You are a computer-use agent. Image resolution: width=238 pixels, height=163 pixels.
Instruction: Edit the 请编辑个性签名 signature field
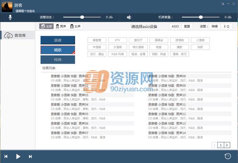[x=25, y=11]
